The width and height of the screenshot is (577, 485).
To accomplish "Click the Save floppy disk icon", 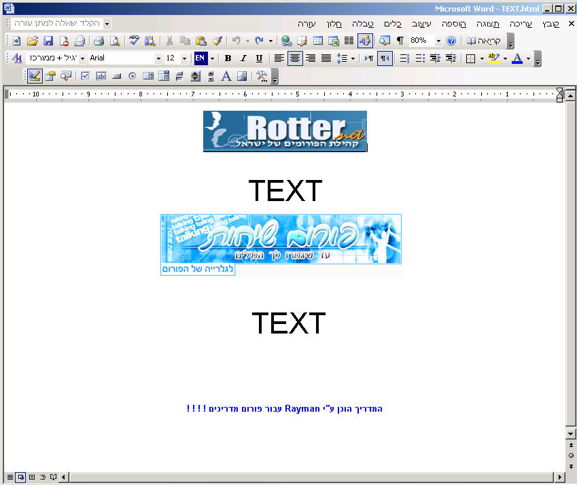I will point(48,41).
